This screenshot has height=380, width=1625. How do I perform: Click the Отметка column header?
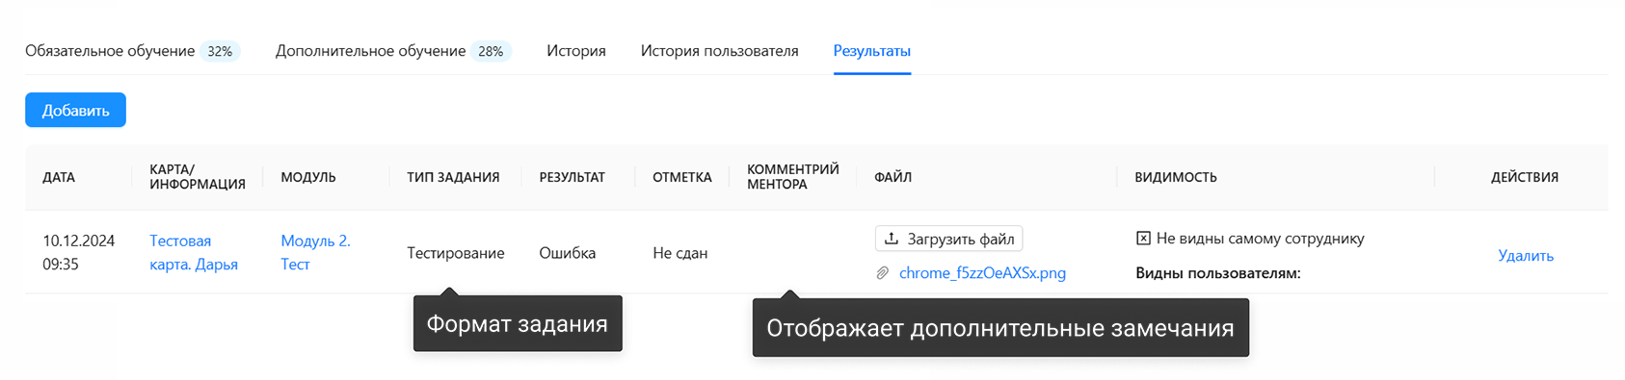(x=682, y=177)
